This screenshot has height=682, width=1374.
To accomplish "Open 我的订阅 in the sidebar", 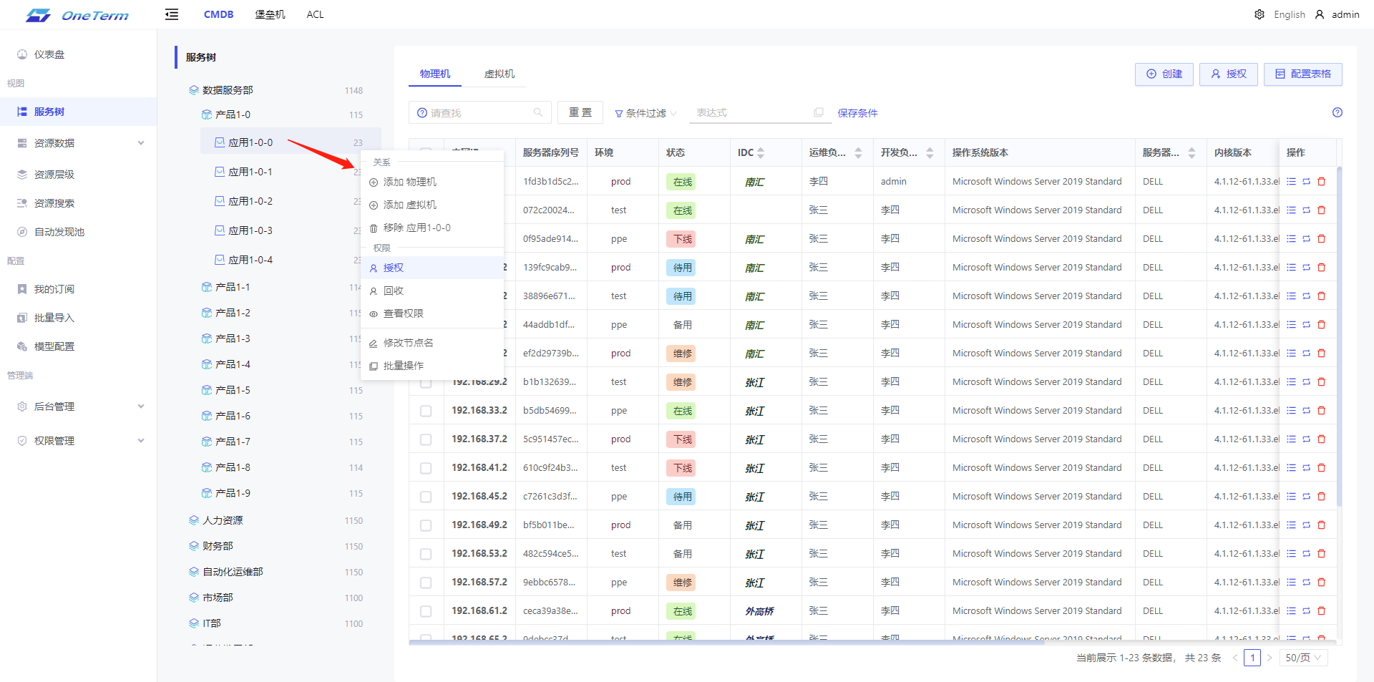I will [x=79, y=289].
